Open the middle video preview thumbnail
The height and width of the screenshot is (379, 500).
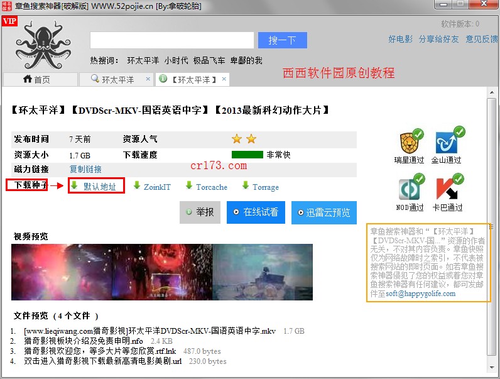click(162, 272)
